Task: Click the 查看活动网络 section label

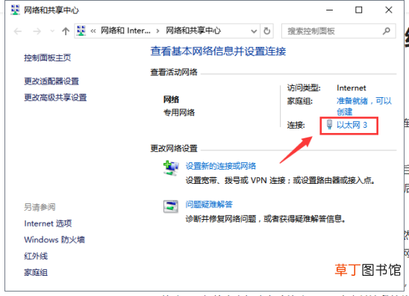Action: pyautogui.click(x=174, y=72)
